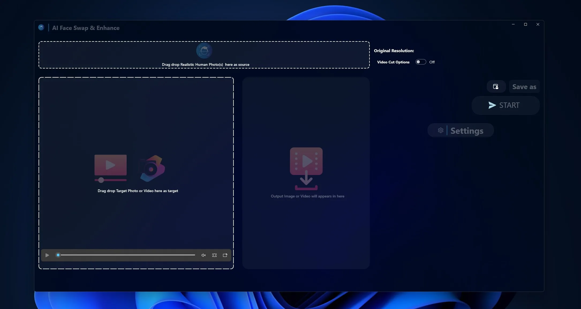Click the Original Resolution label
This screenshot has width=581, height=309.
[x=394, y=51]
